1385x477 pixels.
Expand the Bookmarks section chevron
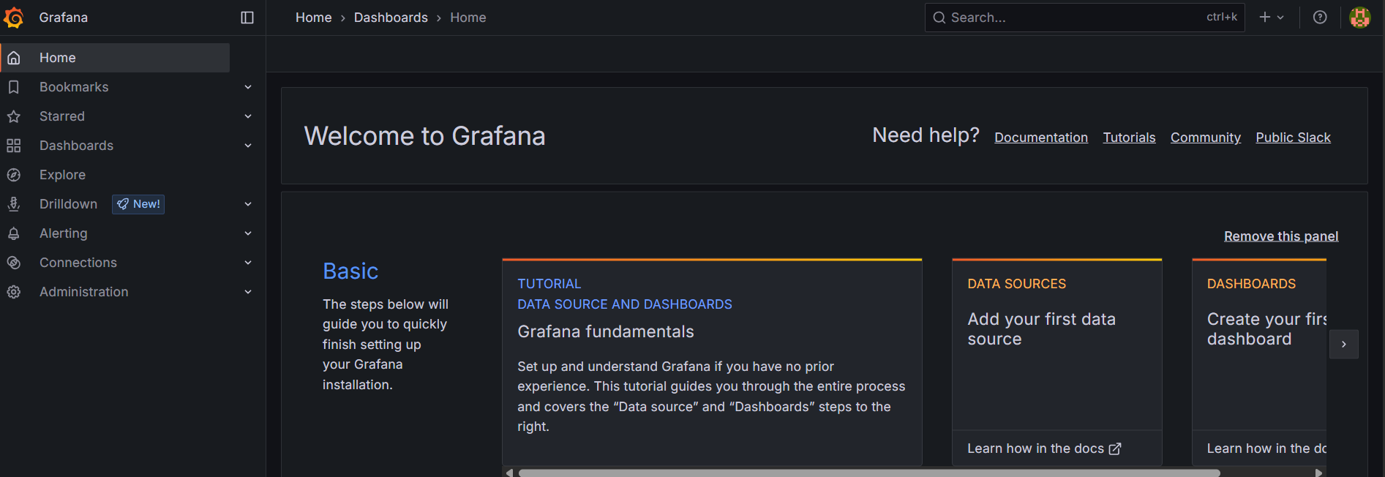coord(248,87)
